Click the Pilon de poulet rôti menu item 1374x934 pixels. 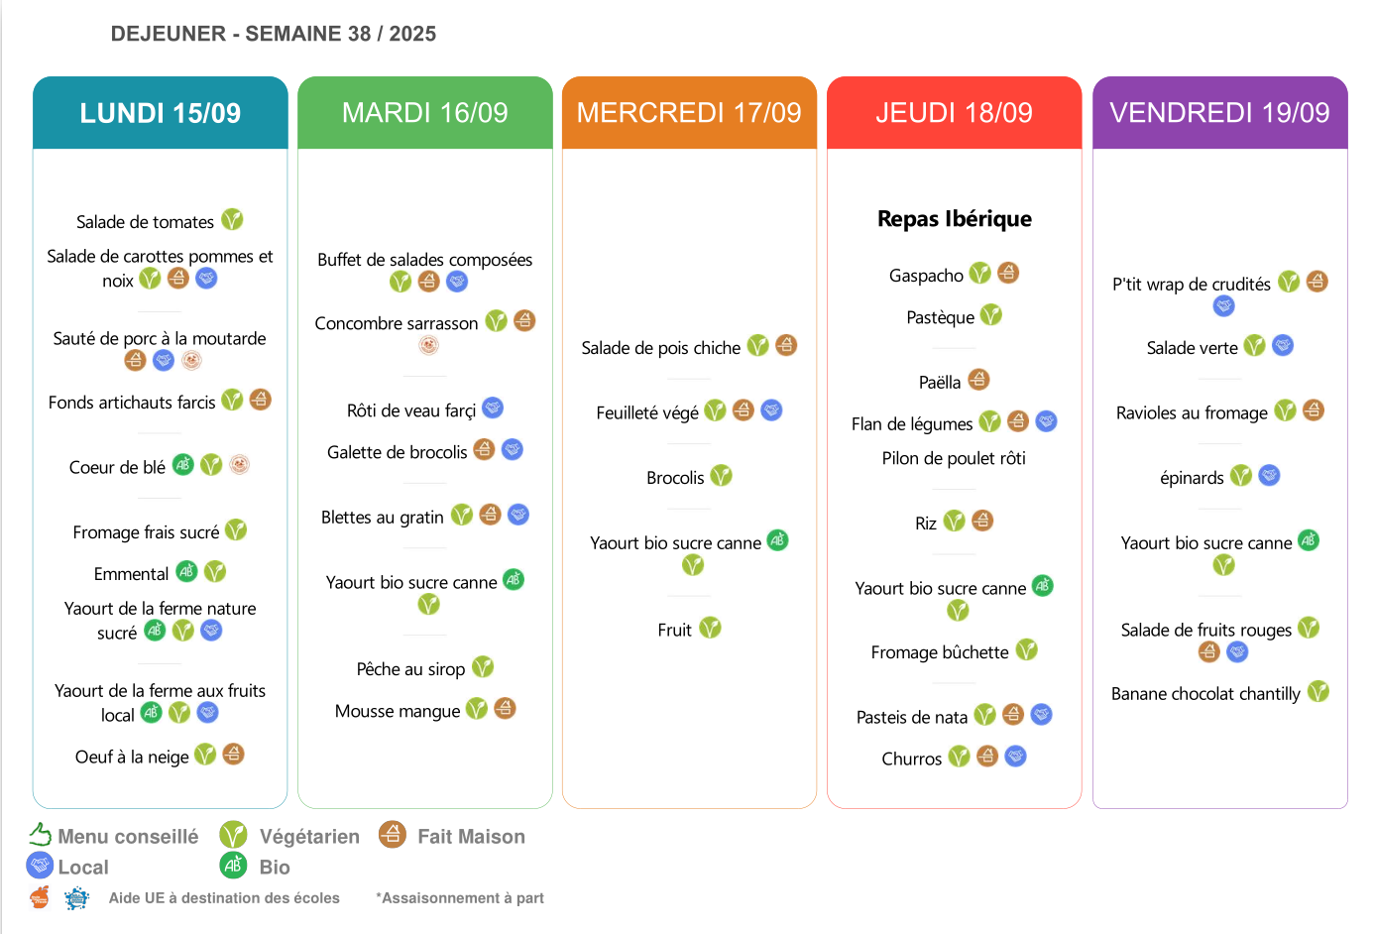[954, 458]
